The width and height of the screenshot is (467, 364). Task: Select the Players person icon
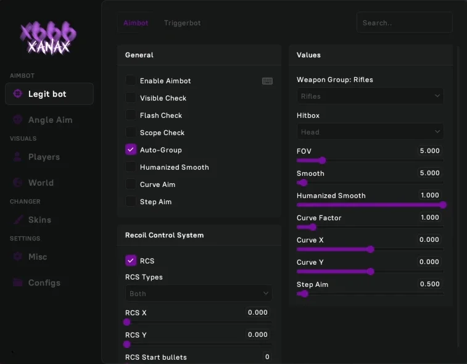[17, 157]
